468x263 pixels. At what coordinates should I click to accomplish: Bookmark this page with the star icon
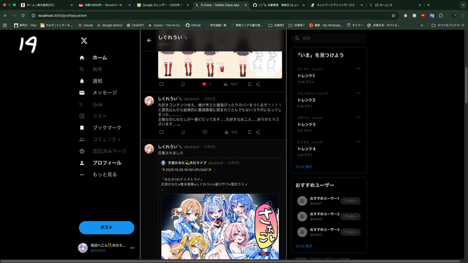pos(393,16)
